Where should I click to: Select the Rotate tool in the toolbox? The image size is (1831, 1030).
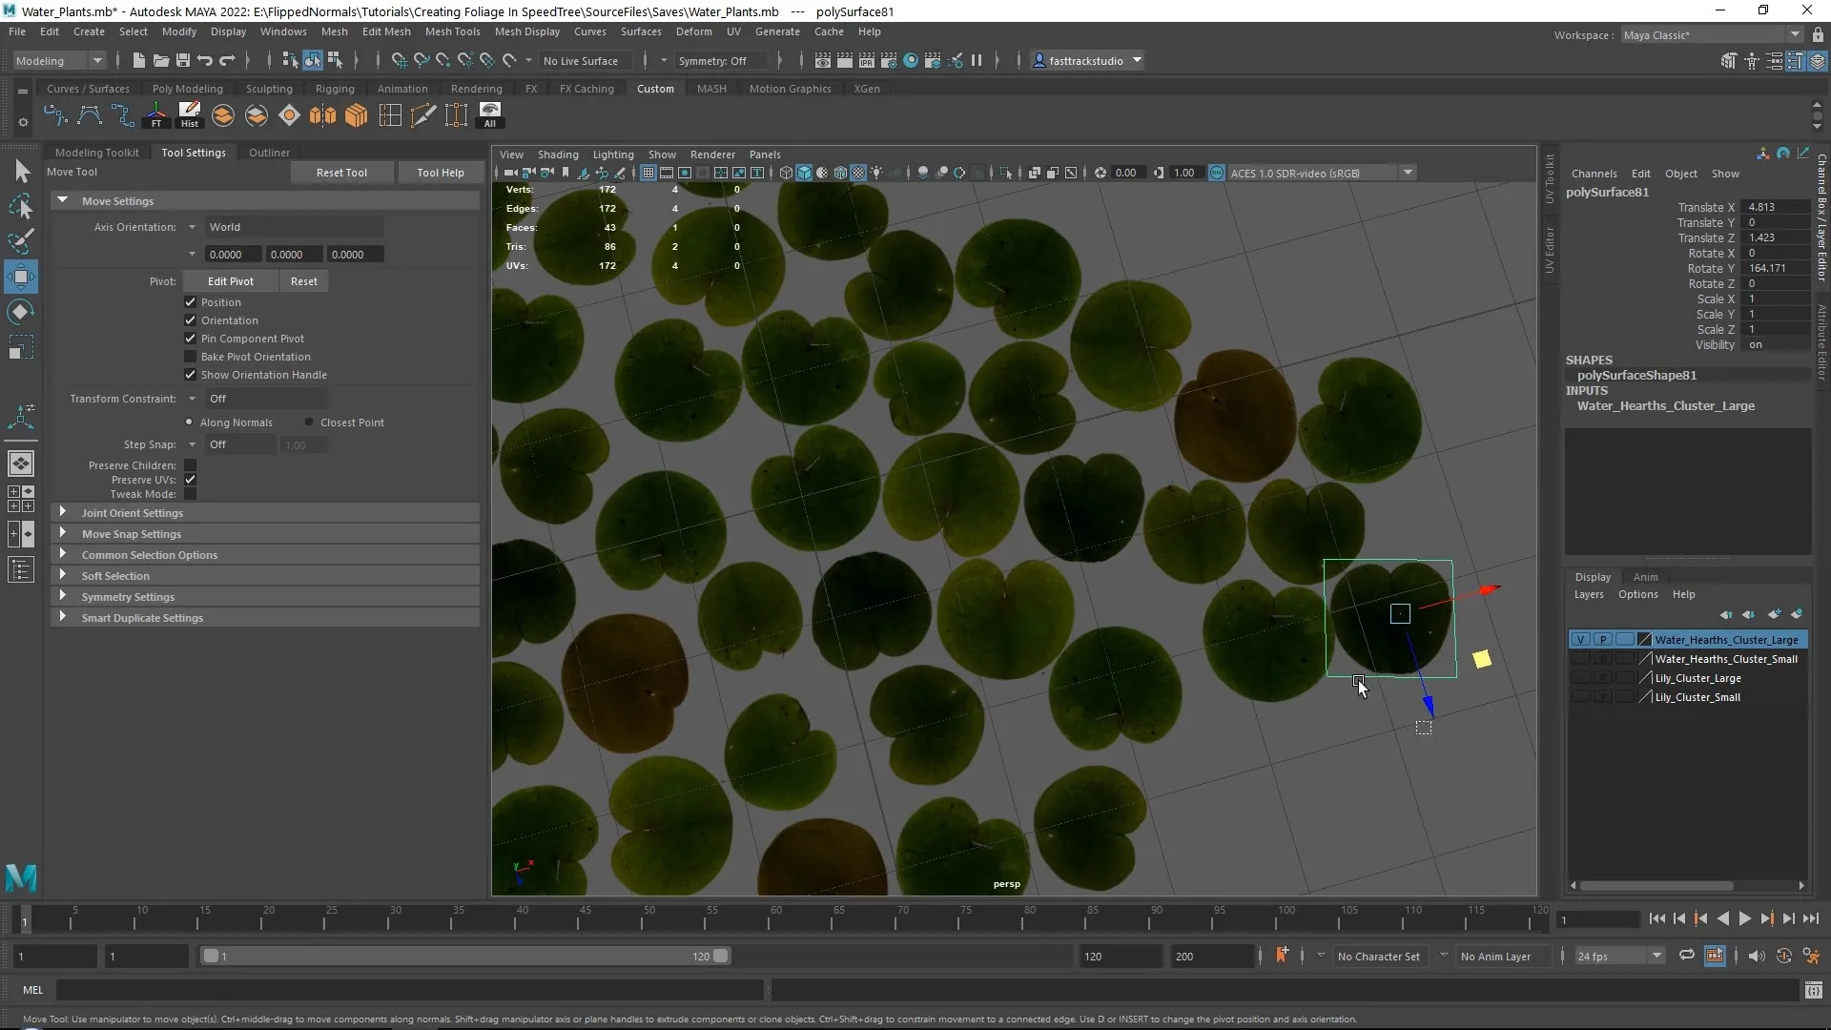(x=21, y=312)
